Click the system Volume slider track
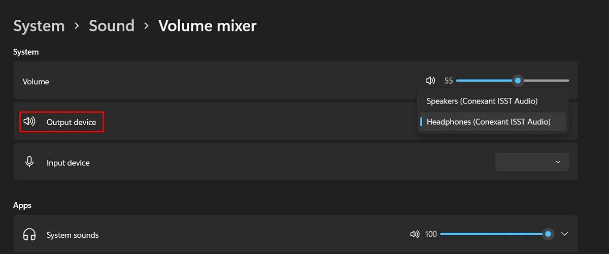609x254 pixels. tap(513, 81)
